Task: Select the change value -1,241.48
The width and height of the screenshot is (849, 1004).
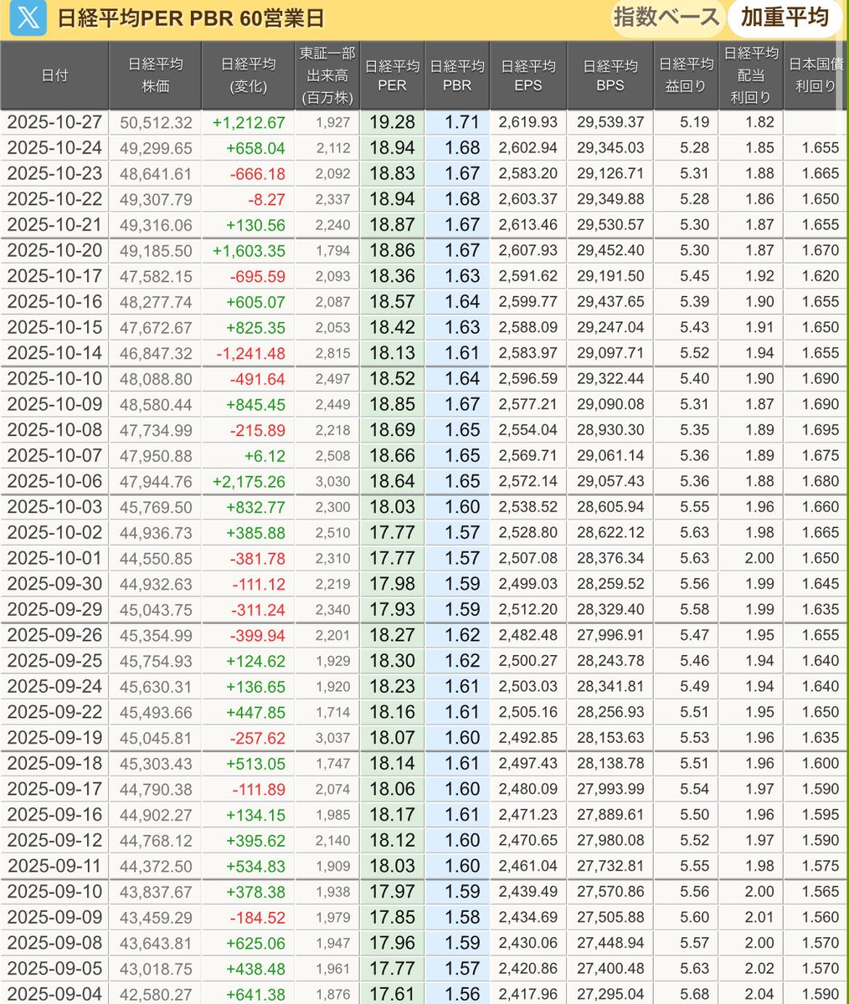Action: [x=250, y=354]
